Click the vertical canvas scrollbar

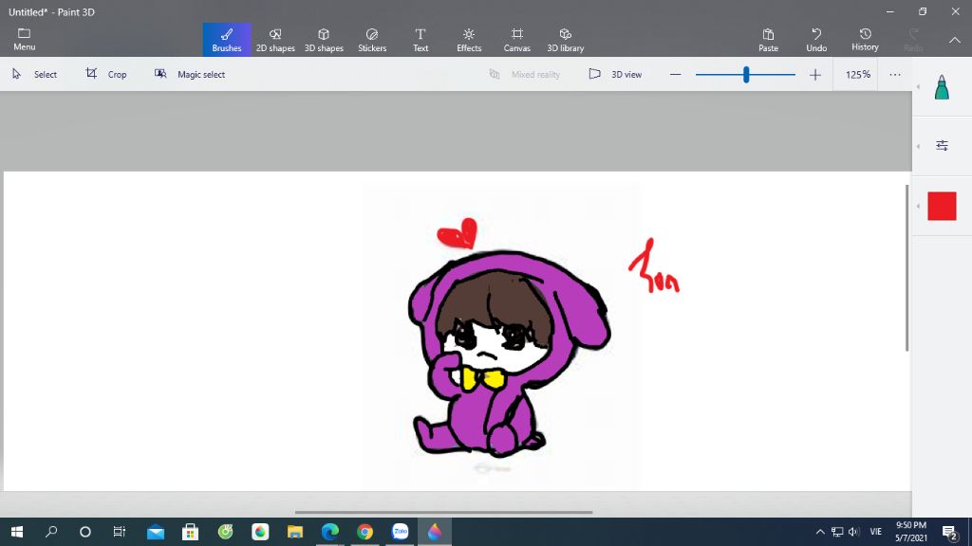[x=907, y=267]
